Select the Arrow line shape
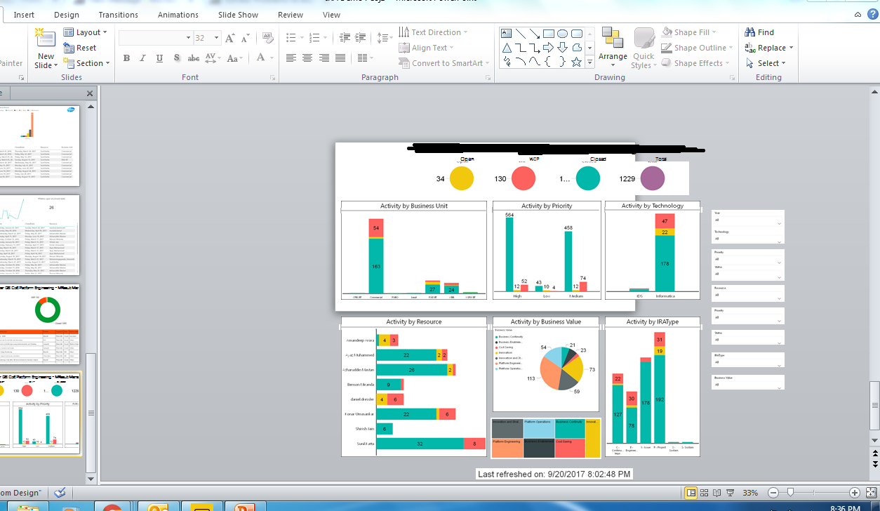This screenshot has width=880, height=511. point(534,34)
